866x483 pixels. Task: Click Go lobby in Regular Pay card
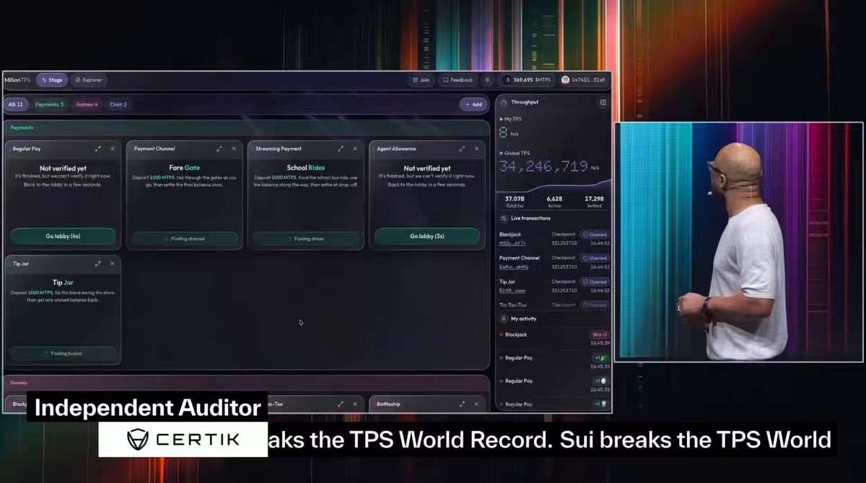[x=64, y=236]
